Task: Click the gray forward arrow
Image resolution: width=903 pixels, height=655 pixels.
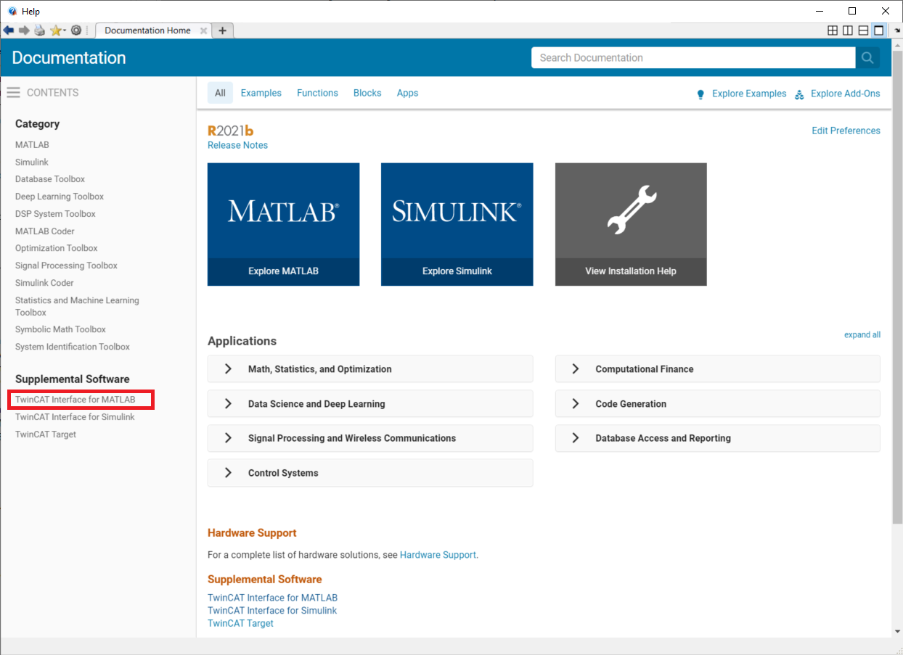Action: pos(24,30)
